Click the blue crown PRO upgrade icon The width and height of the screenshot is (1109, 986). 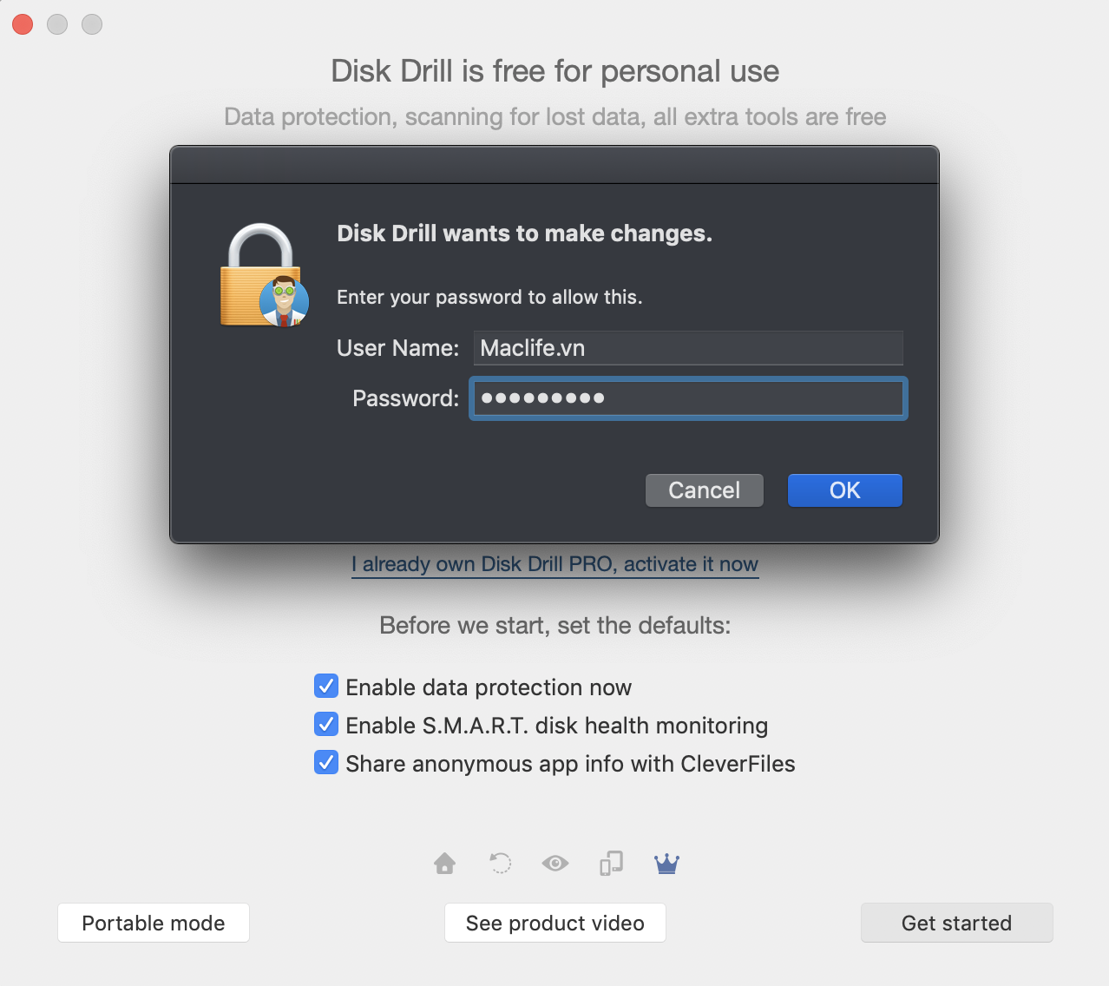tap(666, 863)
